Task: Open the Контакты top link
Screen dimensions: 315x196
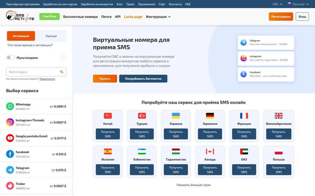Action: (175, 4)
